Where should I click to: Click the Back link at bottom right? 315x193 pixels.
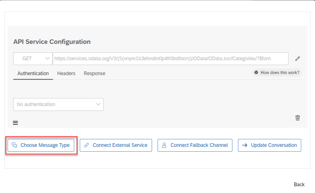pyautogui.click(x=299, y=184)
